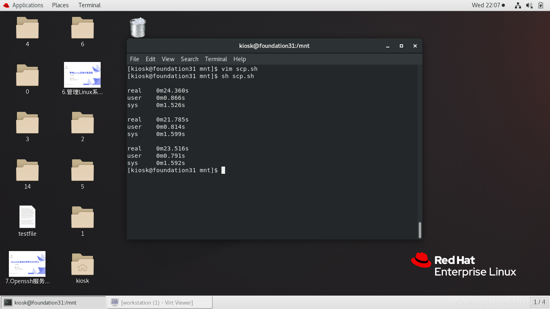This screenshot has width=550, height=309.
Task: Open the terminal File menu
Action: (134, 59)
